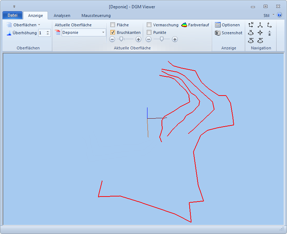Image resolution: width=287 pixels, height=234 pixels.
Task: Take a Screenshot with the camera button
Action: (229, 33)
